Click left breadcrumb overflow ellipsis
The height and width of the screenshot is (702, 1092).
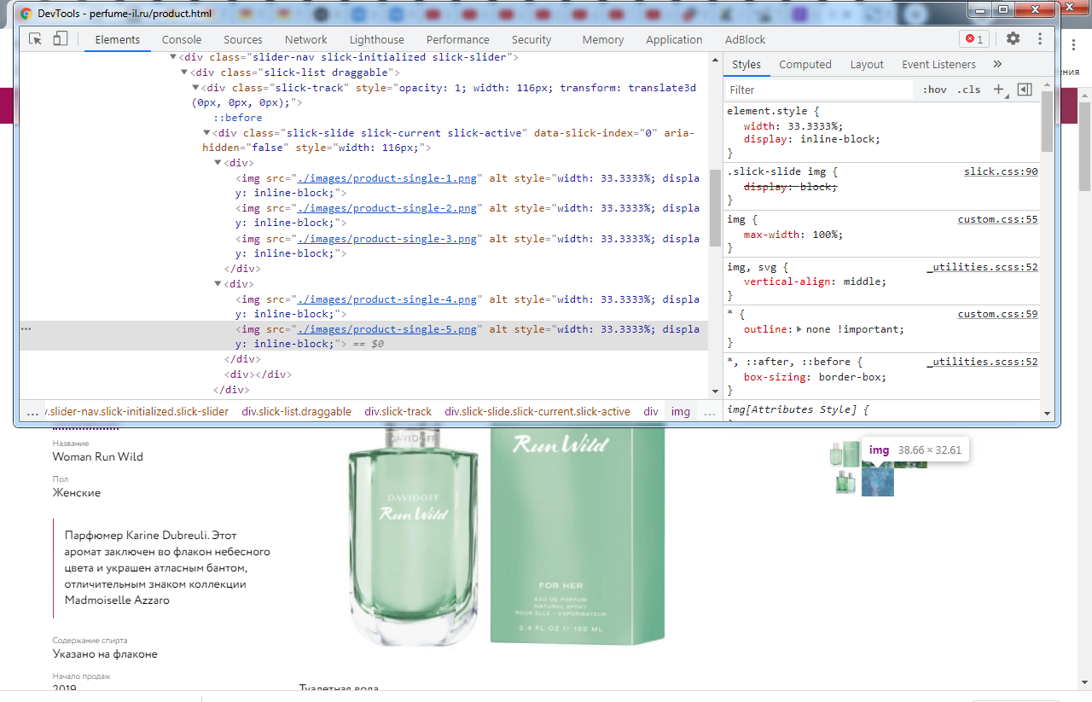tap(32, 411)
